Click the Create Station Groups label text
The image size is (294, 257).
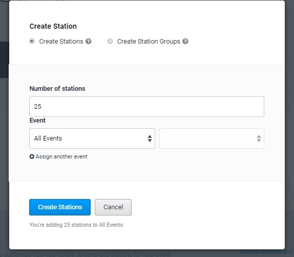tap(149, 42)
